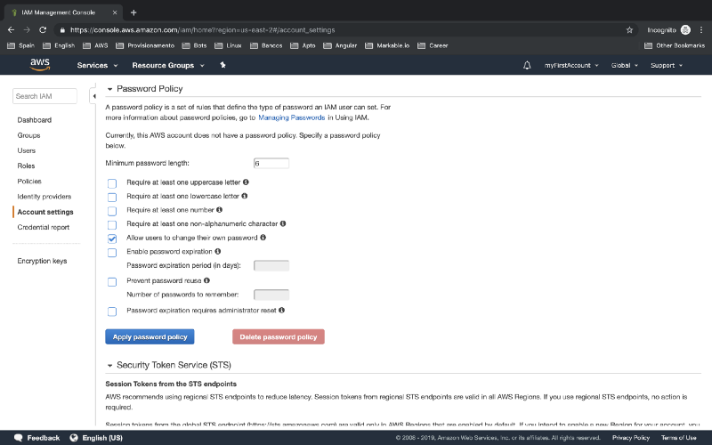Viewport: 712px width, 445px height.
Task: Follow the 'Managing Passwords' link
Action: 292,117
